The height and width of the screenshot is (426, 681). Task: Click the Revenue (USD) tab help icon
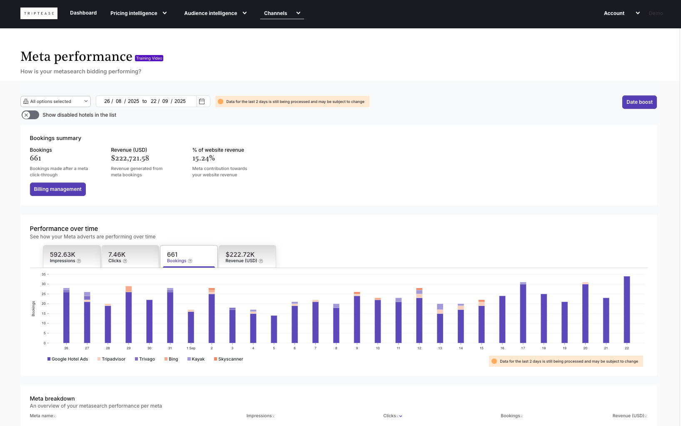point(261,261)
